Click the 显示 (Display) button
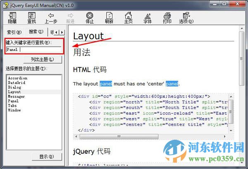248x169 pixels. click(47, 157)
